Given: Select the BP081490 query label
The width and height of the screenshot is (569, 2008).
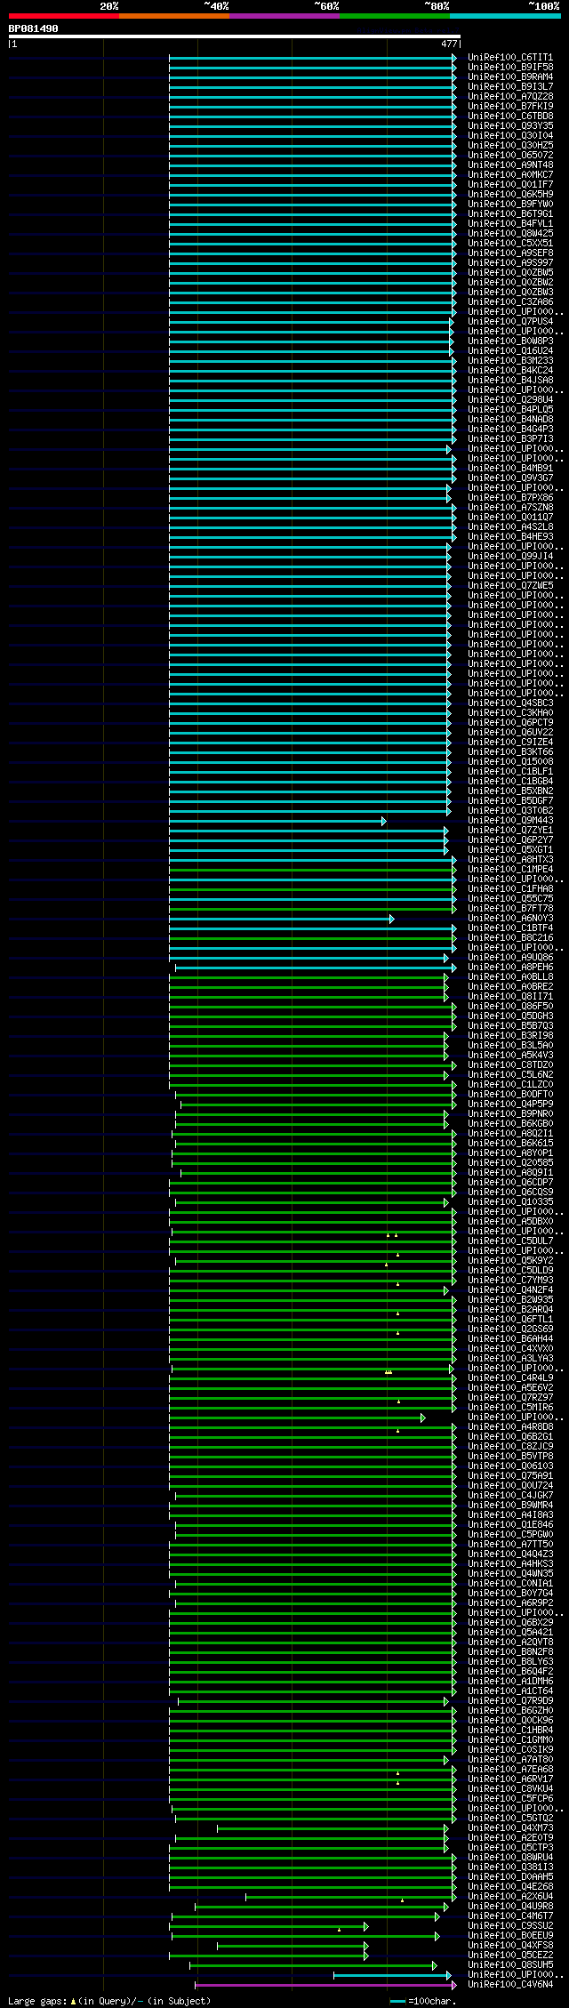Looking at the screenshot, I should click(34, 28).
